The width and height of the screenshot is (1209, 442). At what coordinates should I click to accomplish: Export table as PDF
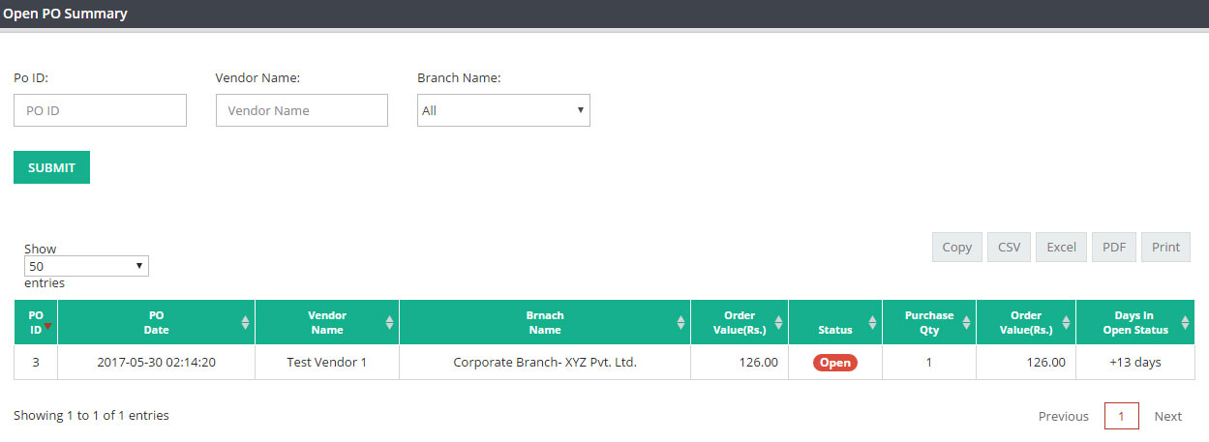1114,247
